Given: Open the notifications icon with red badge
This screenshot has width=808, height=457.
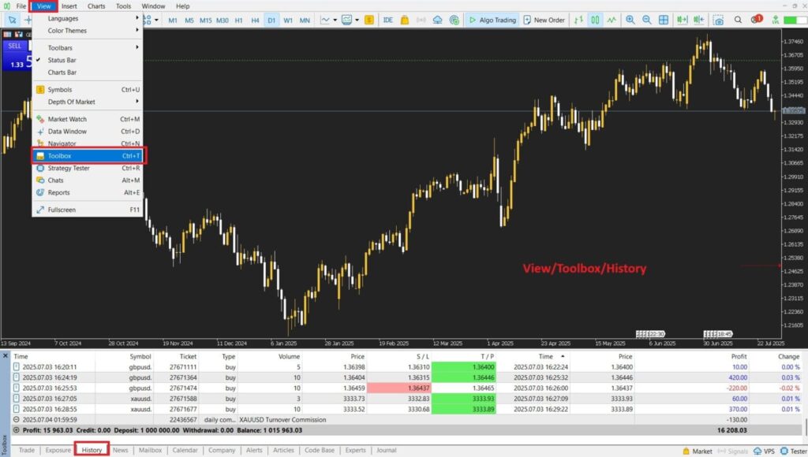Looking at the screenshot, I should [755, 20].
